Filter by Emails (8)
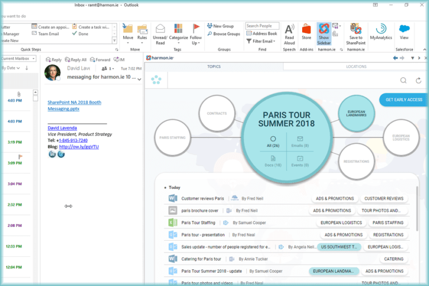The width and height of the screenshot is (429, 286). [300, 142]
